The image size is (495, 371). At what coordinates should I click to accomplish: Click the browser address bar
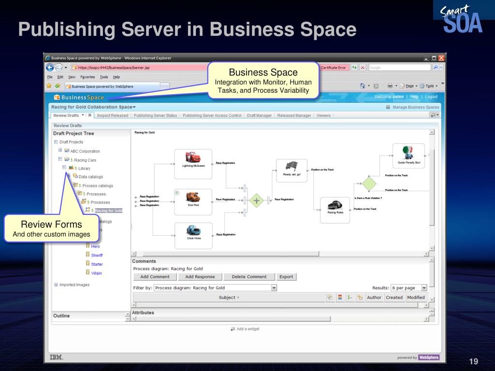(x=139, y=68)
